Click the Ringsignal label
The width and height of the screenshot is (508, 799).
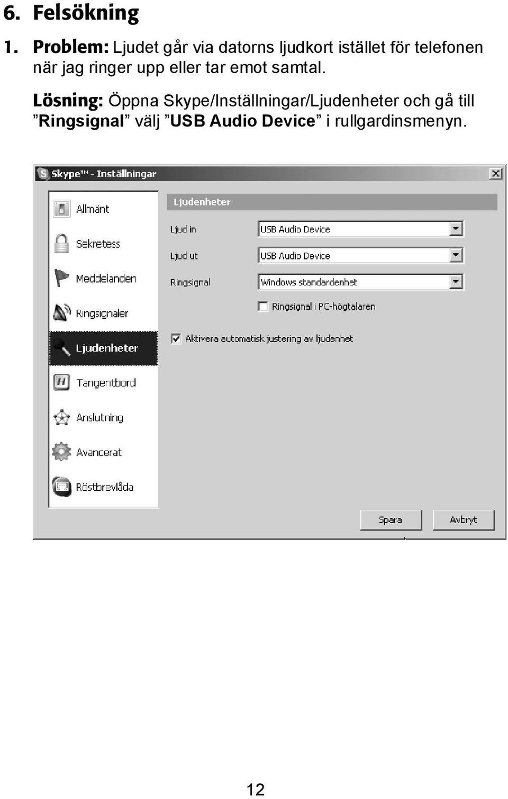point(190,282)
